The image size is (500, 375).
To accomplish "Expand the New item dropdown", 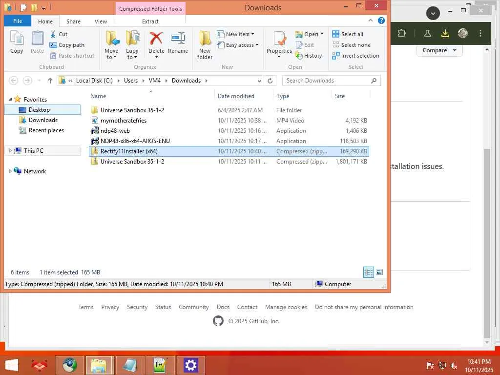I will [253, 34].
